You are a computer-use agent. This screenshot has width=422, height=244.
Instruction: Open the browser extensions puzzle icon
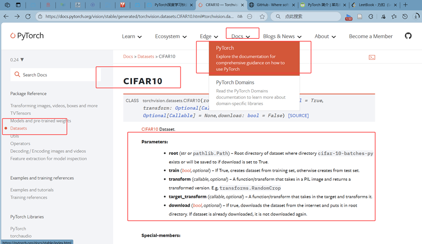click(x=371, y=16)
